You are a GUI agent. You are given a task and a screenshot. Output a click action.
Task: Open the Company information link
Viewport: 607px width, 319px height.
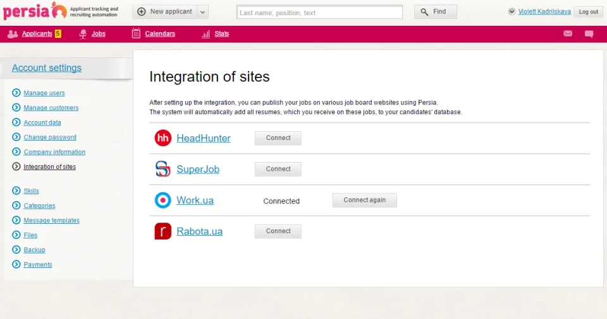pyautogui.click(x=54, y=152)
